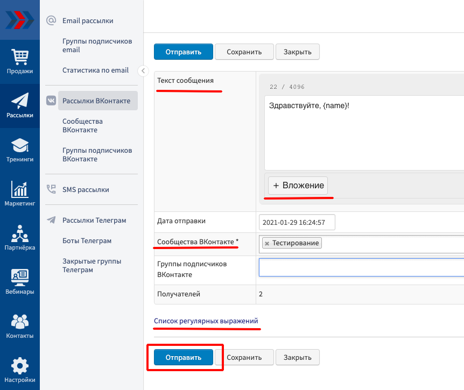Click into the Дата отправки field
The image size is (464, 390).
click(297, 222)
